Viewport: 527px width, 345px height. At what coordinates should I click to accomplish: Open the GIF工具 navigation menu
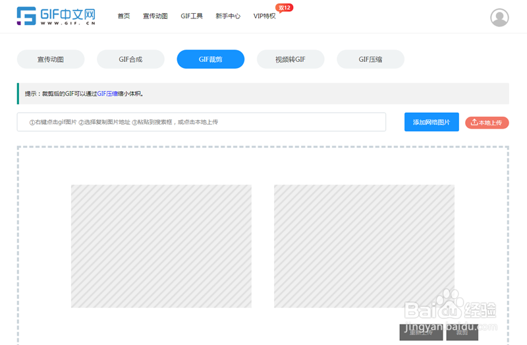click(x=192, y=16)
